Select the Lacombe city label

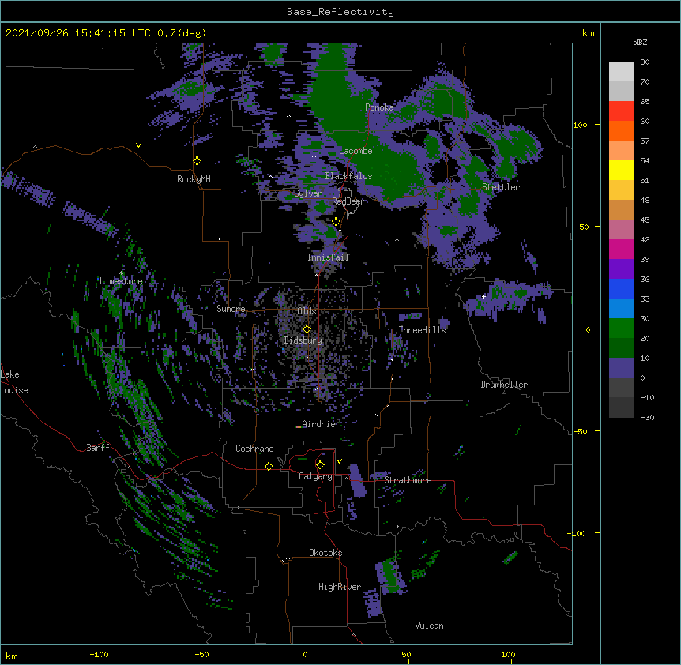click(x=356, y=151)
